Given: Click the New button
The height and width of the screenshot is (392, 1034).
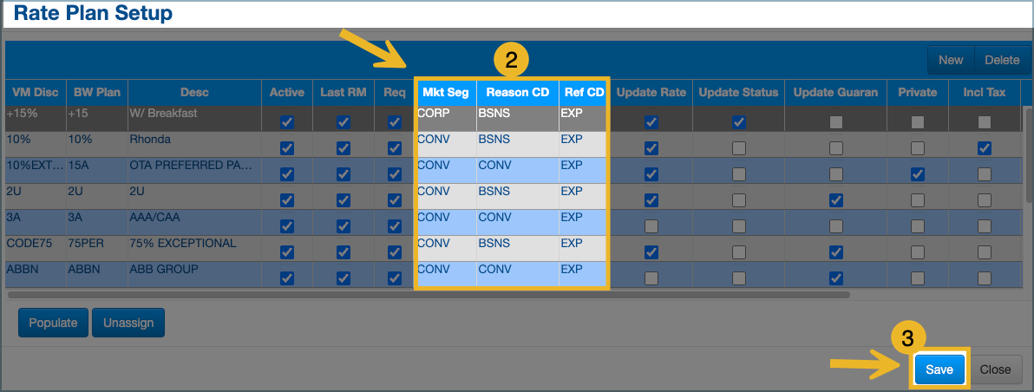Looking at the screenshot, I should (x=951, y=60).
